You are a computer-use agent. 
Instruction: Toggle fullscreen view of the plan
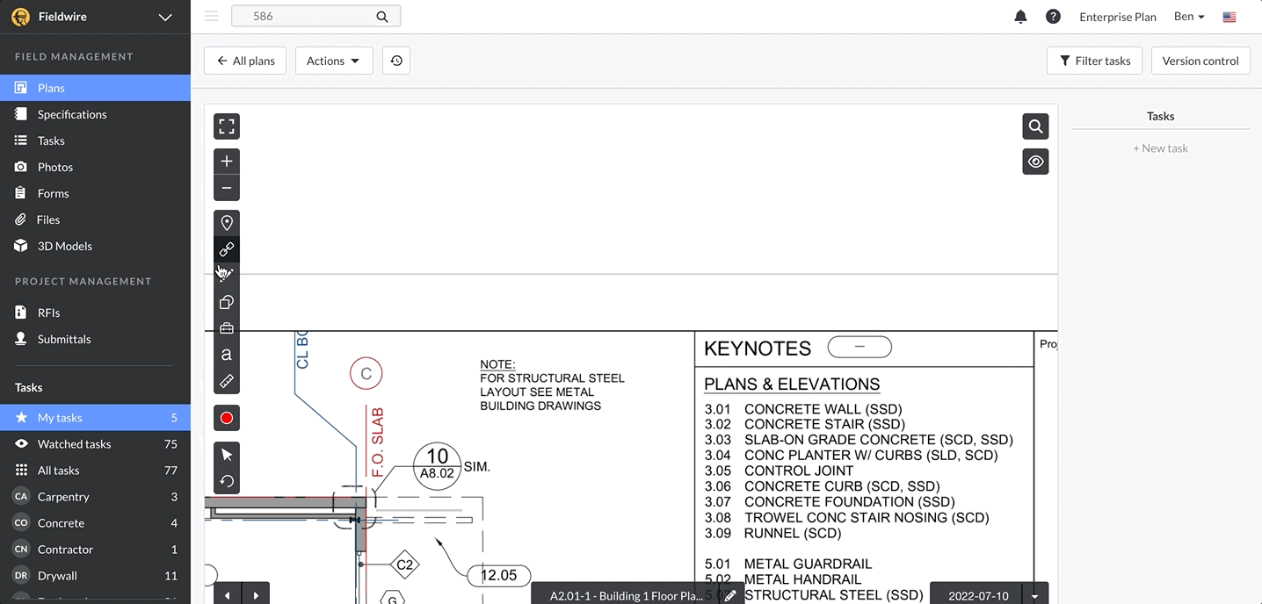226,126
